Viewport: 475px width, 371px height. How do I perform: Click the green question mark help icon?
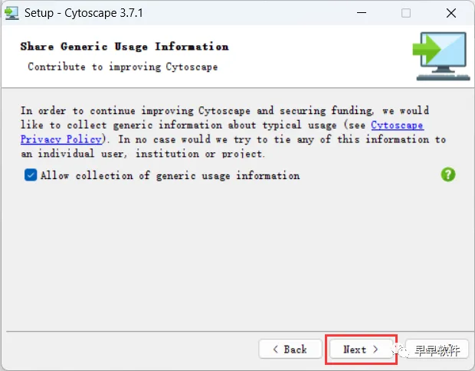pyautogui.click(x=448, y=174)
